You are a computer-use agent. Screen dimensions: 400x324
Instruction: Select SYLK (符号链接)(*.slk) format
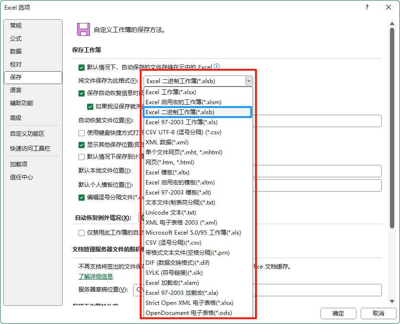click(198, 273)
